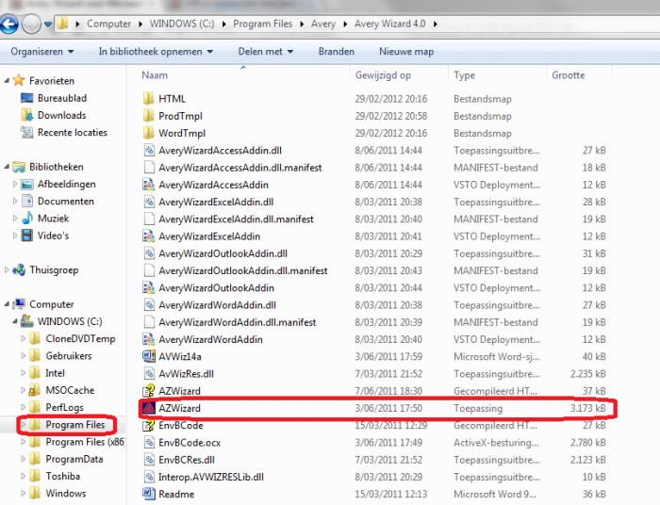Click the AvWizRes.dll file icon
This screenshot has height=505, width=660.
[x=149, y=374]
